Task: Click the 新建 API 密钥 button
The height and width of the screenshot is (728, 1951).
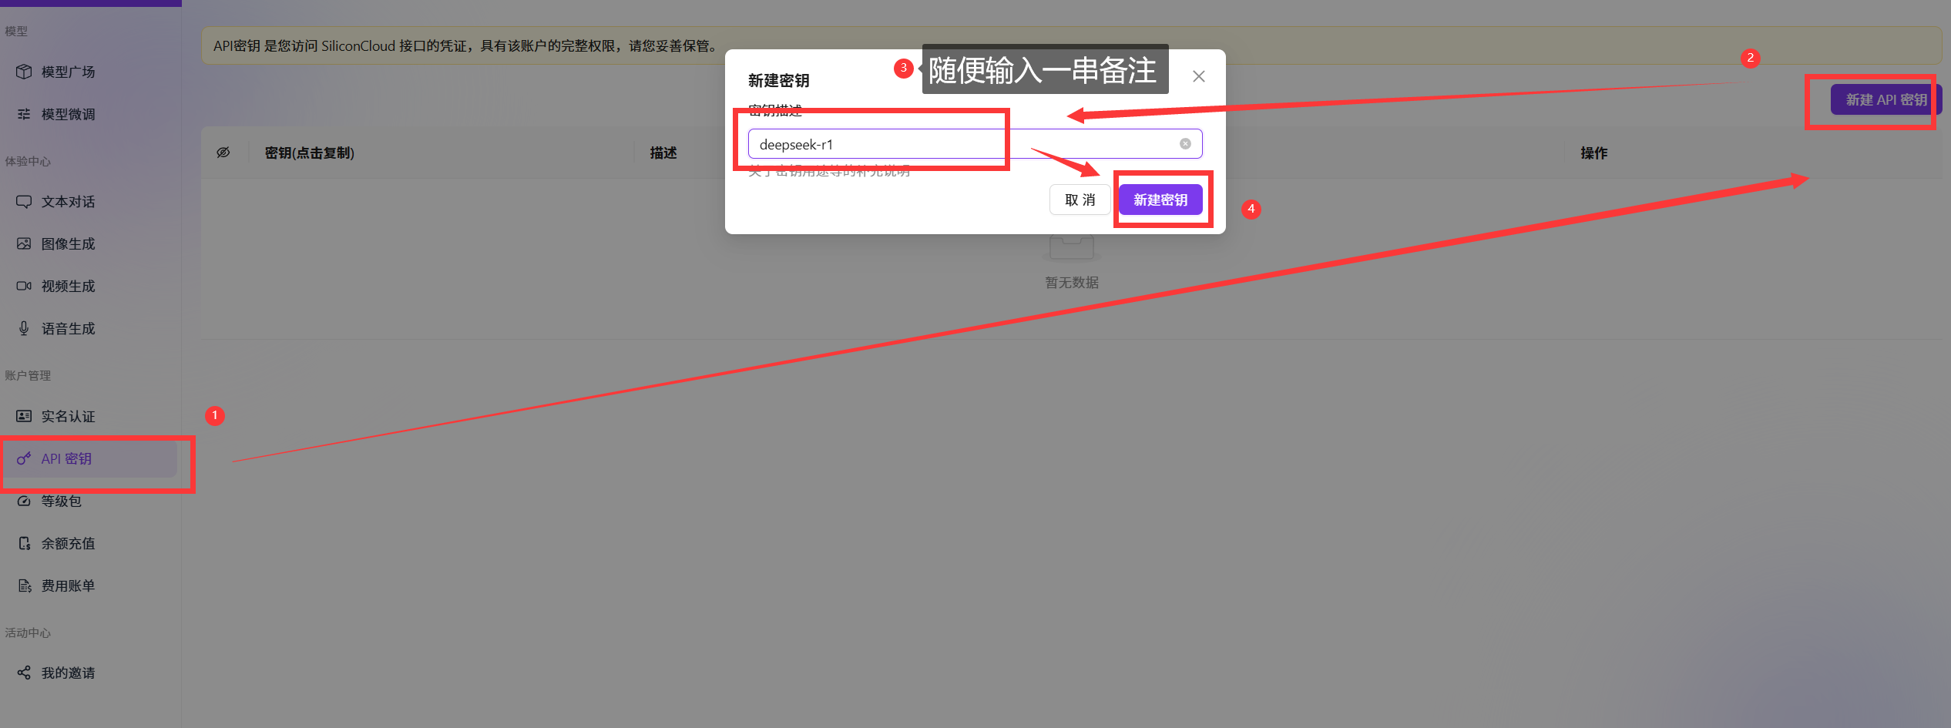Action: click(x=1885, y=100)
